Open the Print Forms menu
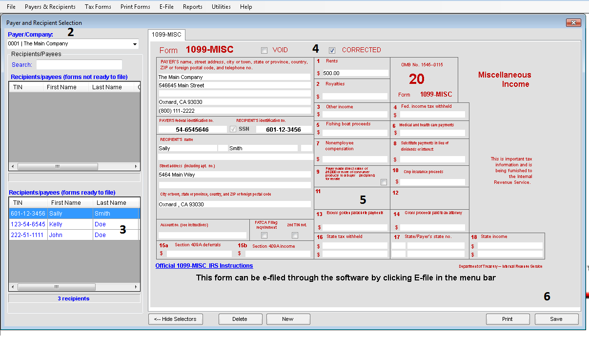The width and height of the screenshot is (589, 337). (135, 7)
